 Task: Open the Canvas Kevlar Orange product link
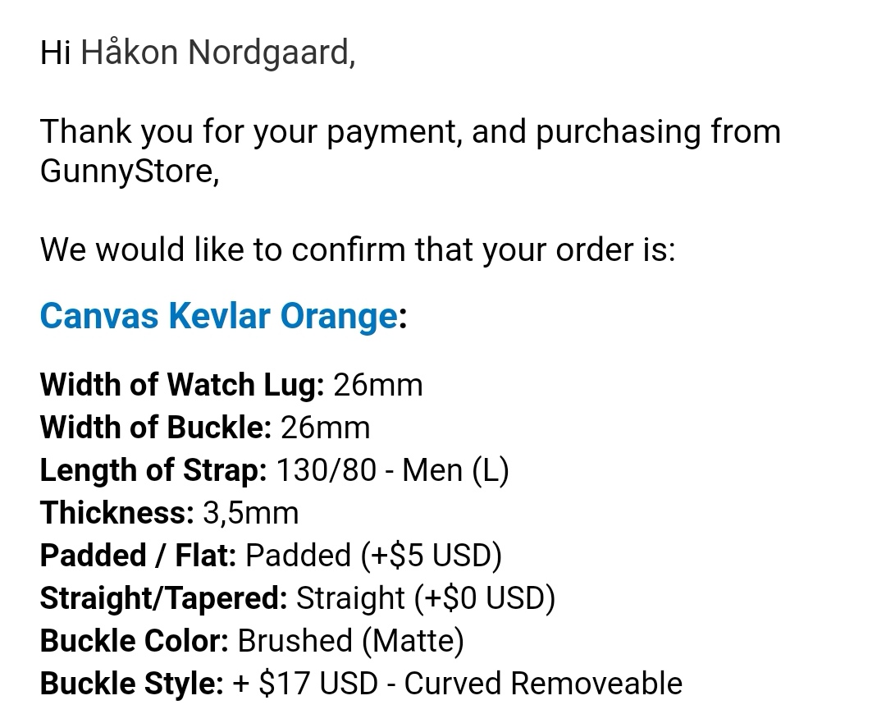pos(218,316)
